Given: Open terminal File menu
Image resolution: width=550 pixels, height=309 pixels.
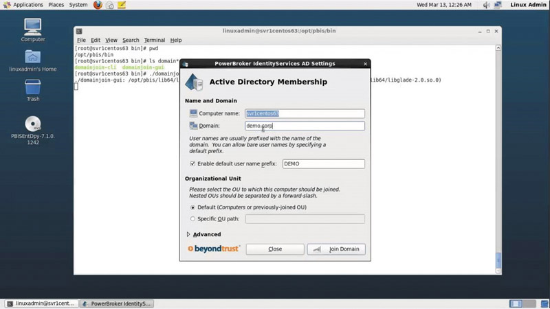Looking at the screenshot, I should click(x=81, y=40).
